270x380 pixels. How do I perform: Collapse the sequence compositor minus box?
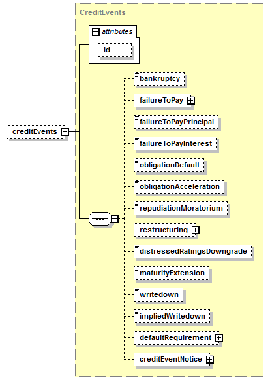click(115, 219)
